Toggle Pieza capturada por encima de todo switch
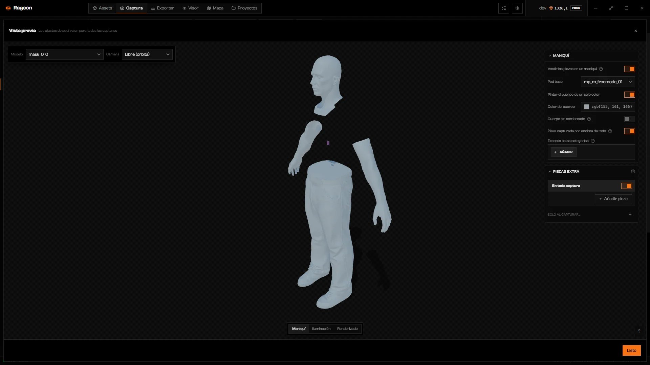Image resolution: width=650 pixels, height=365 pixels. point(630,131)
